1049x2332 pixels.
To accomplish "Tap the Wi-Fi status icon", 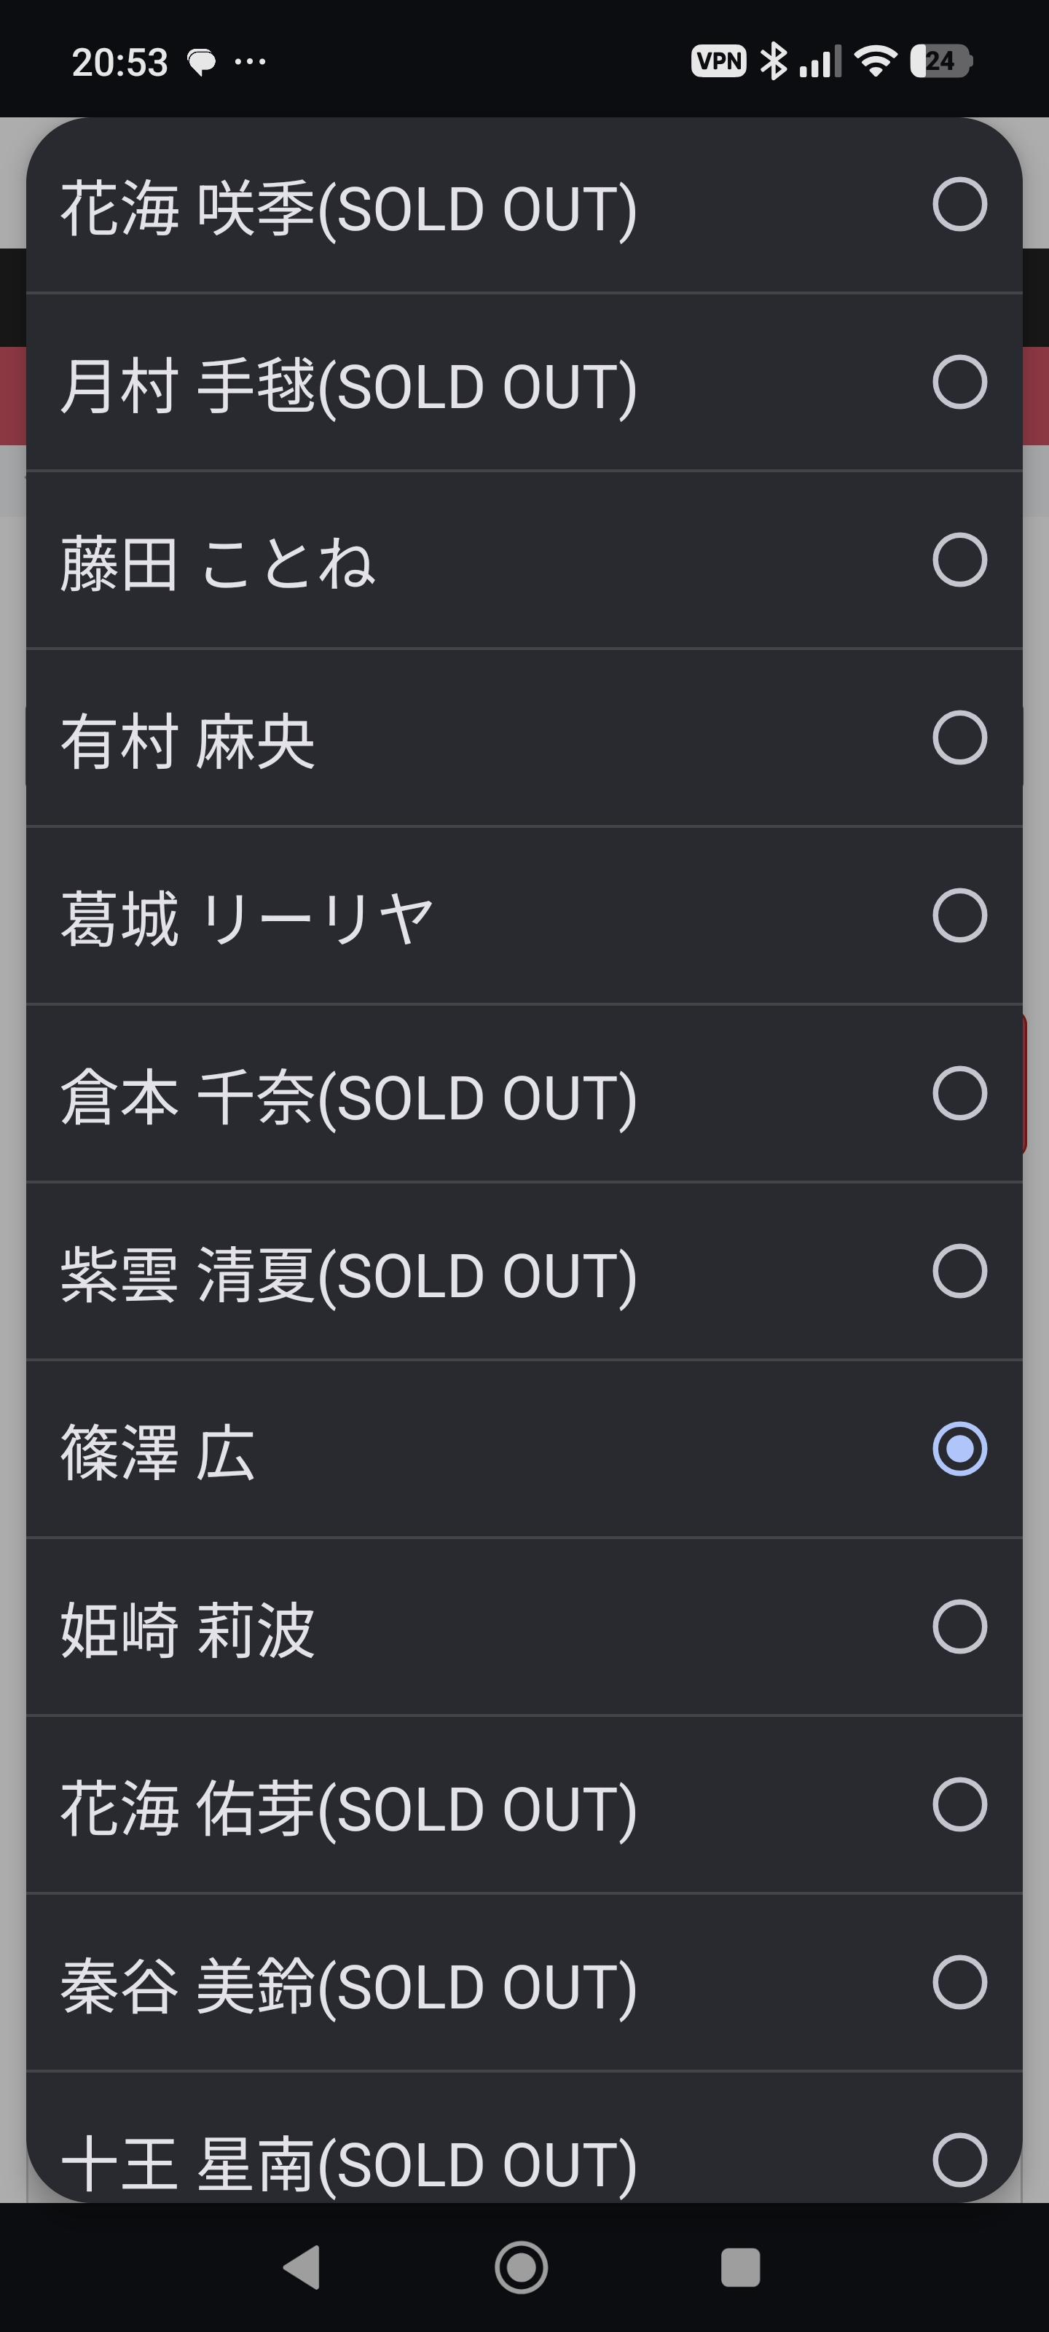I will [x=875, y=61].
